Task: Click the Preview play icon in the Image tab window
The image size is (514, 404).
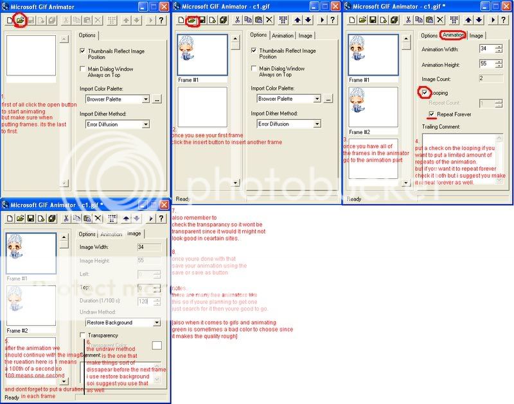Action: (151, 219)
